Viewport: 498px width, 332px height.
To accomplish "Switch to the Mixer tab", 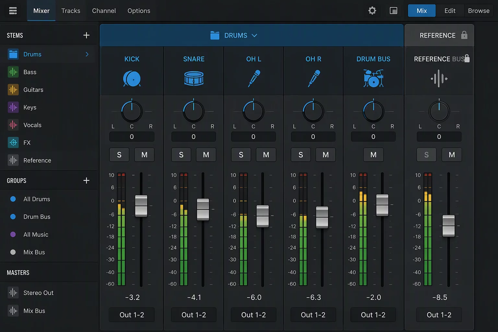I will (41, 11).
